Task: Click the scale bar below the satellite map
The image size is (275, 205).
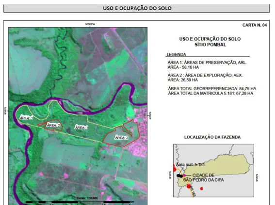Action: click(78, 202)
